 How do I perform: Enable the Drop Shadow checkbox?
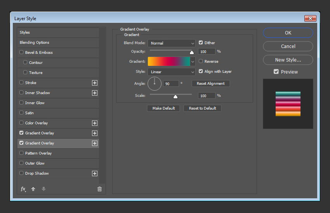point(21,173)
